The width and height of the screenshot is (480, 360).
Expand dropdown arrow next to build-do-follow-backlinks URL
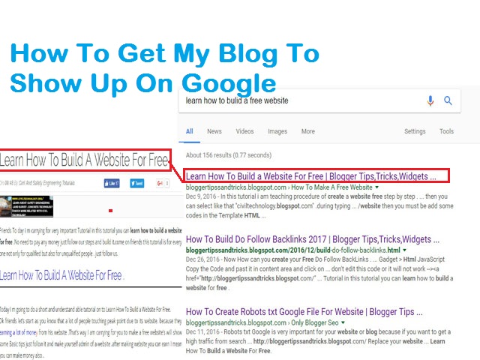pyautogui.click(x=405, y=250)
